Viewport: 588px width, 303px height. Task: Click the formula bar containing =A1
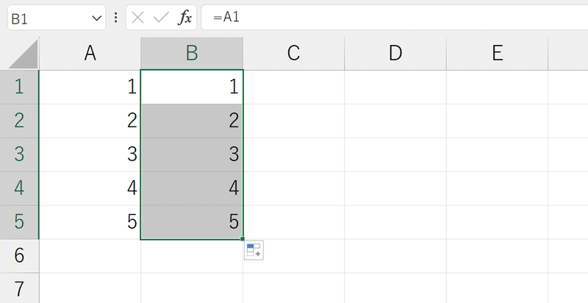[x=395, y=17]
